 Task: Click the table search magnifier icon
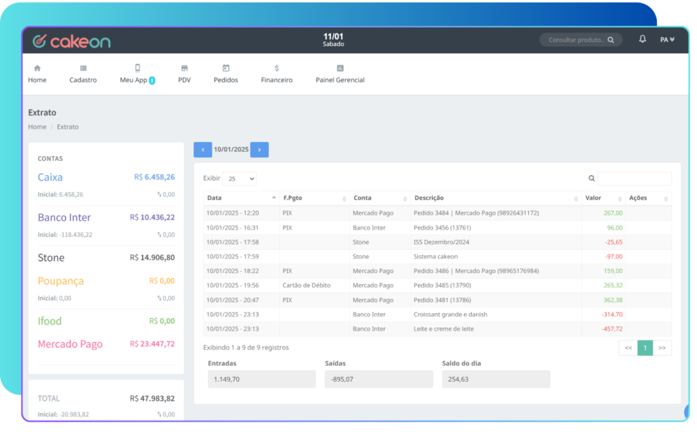point(591,178)
